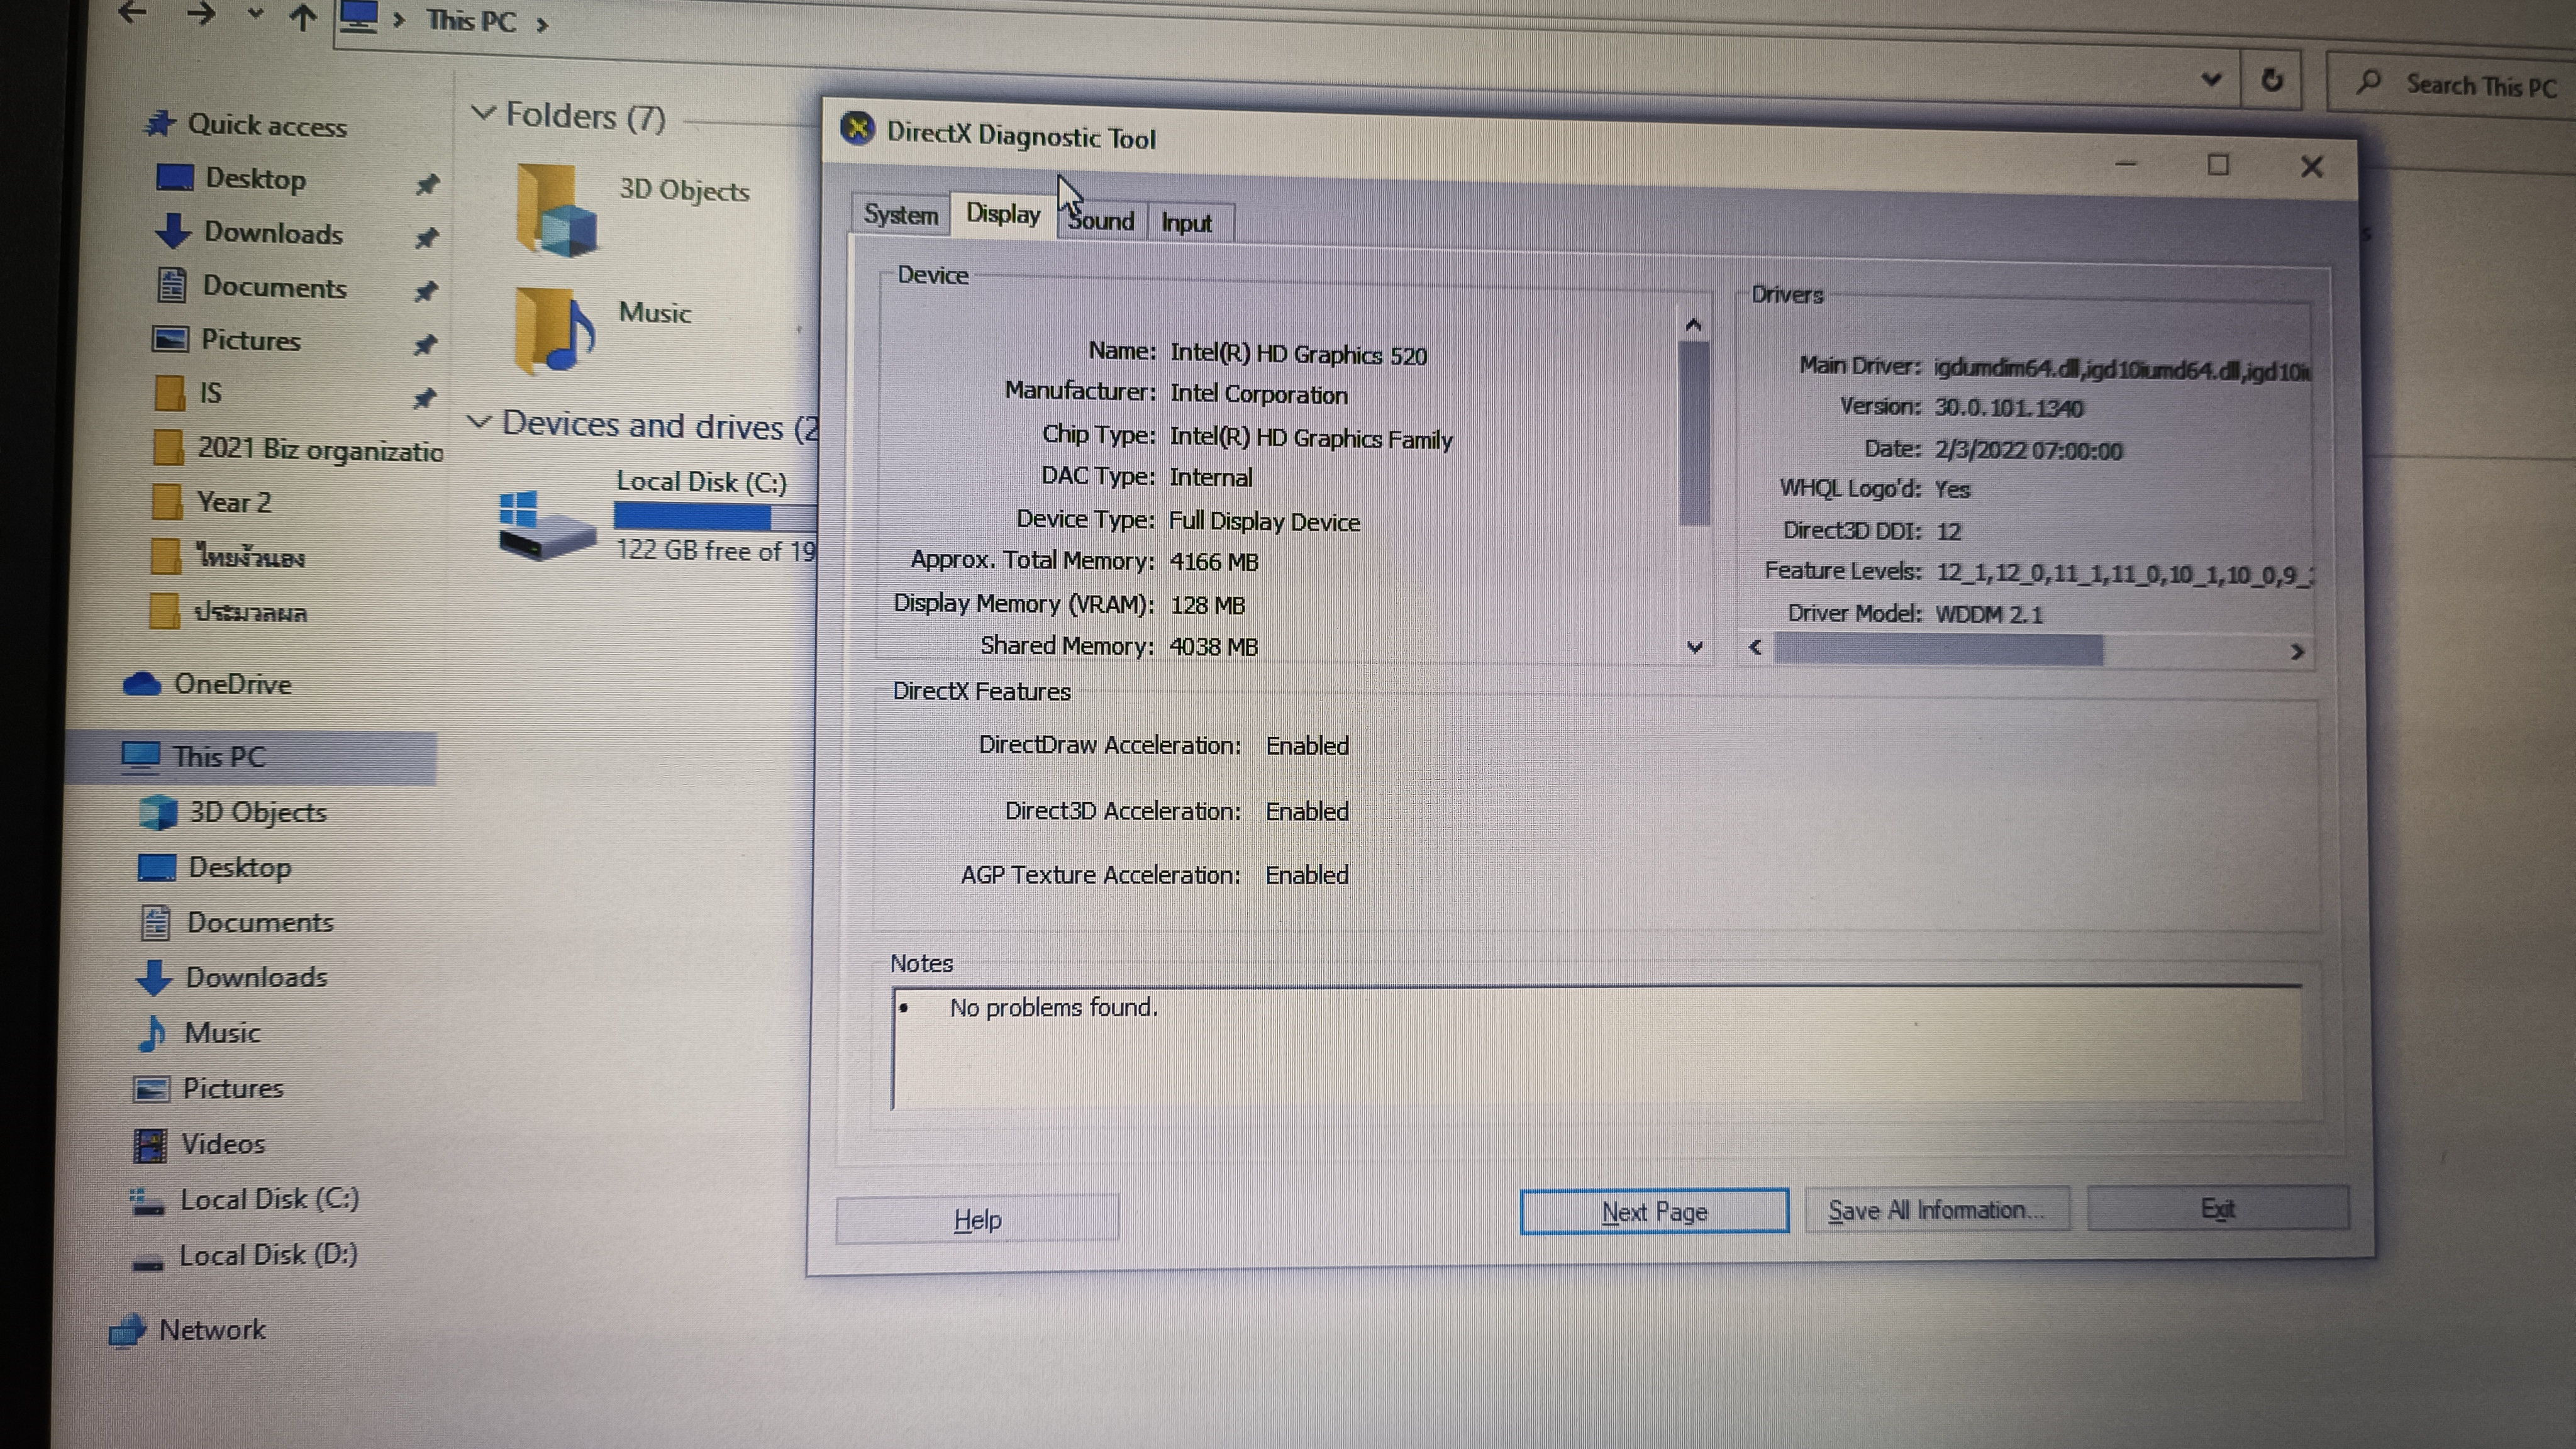Switch to the Sound tab
This screenshot has width=2576, height=1449.
click(x=1102, y=221)
